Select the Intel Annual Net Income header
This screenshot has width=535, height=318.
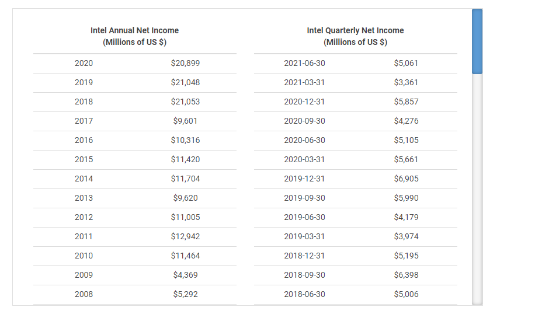134,36
